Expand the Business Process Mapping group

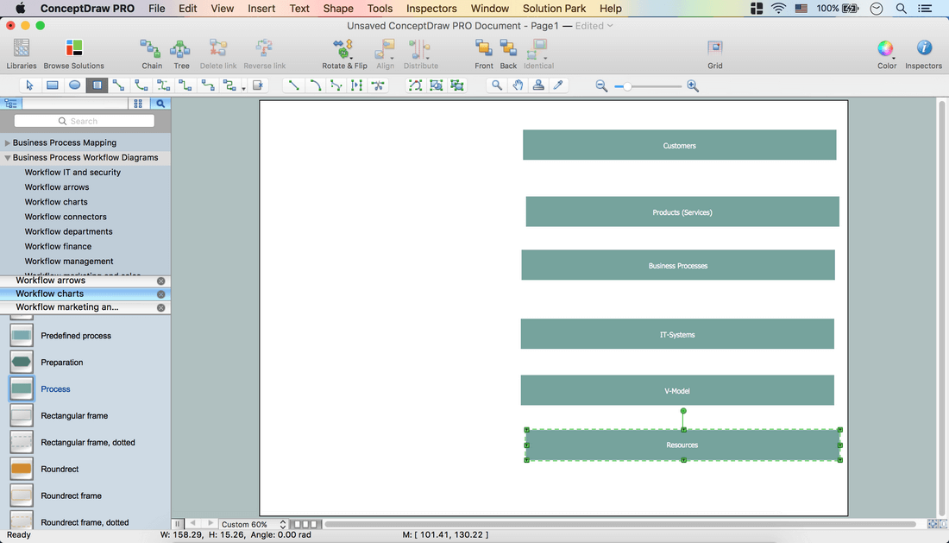click(8, 143)
